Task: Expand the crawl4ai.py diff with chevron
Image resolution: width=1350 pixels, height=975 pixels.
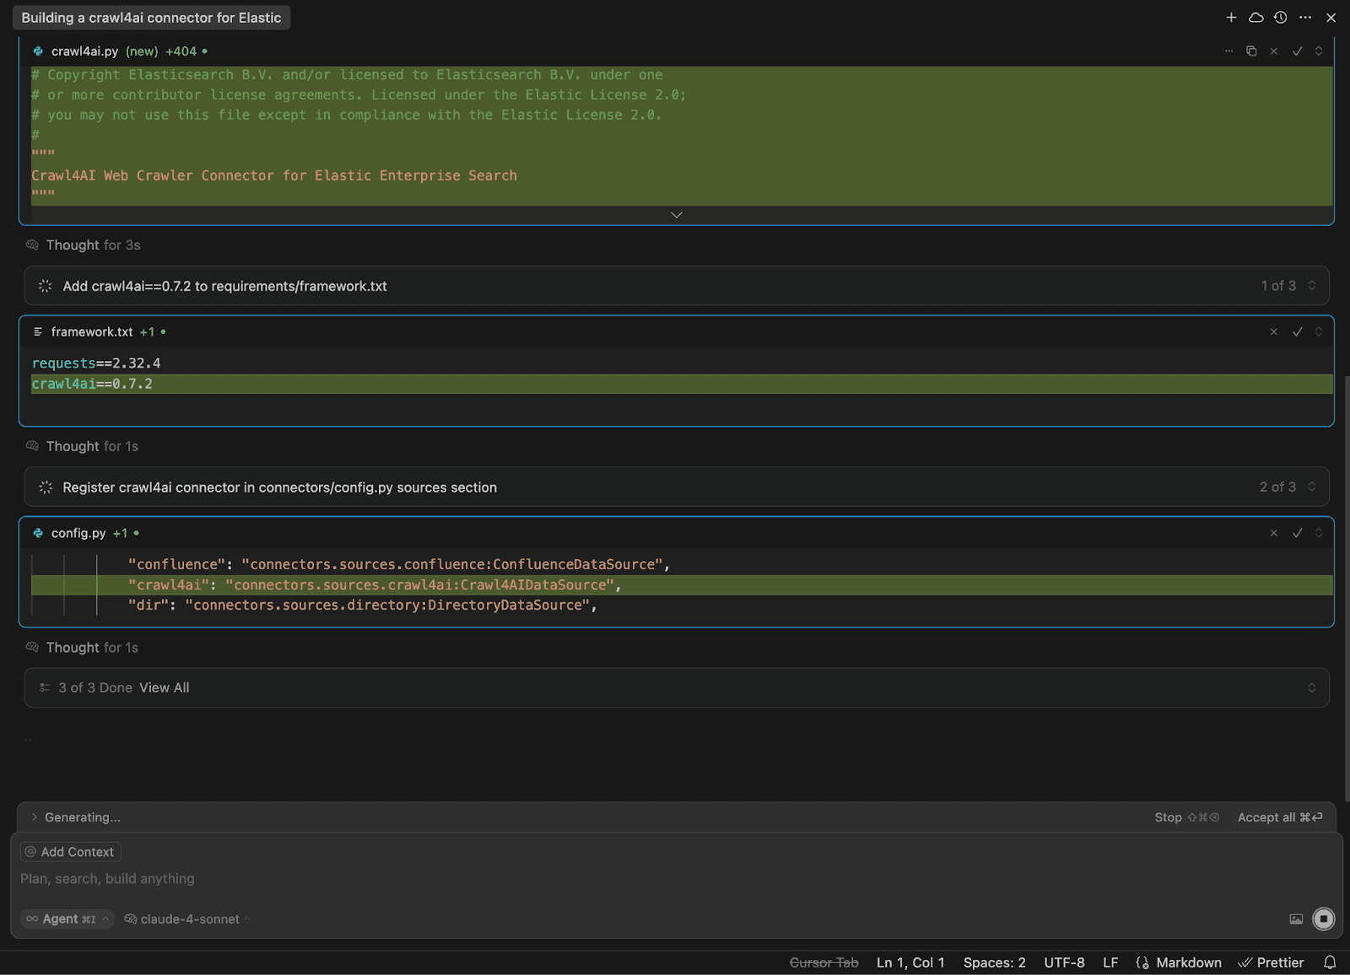Action: click(676, 215)
